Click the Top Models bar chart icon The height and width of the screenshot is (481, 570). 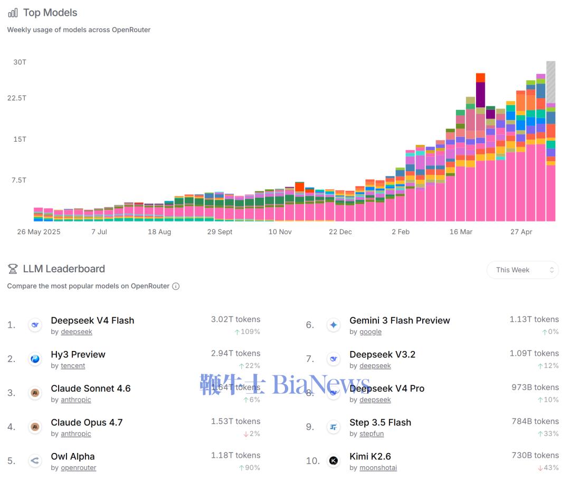[x=13, y=13]
